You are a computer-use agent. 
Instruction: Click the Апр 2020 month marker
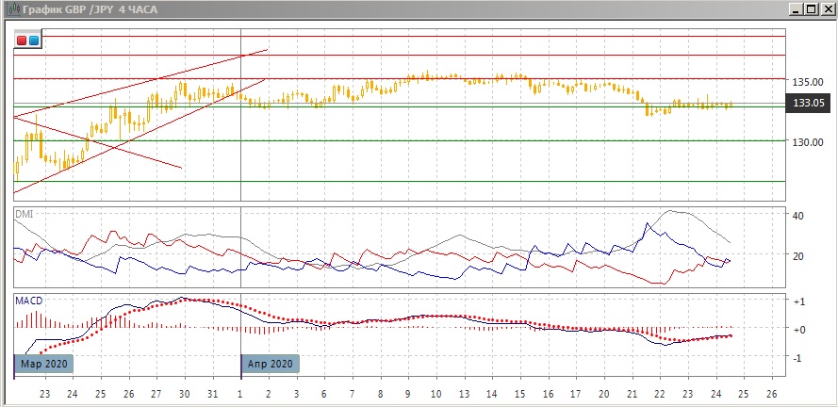coord(271,364)
